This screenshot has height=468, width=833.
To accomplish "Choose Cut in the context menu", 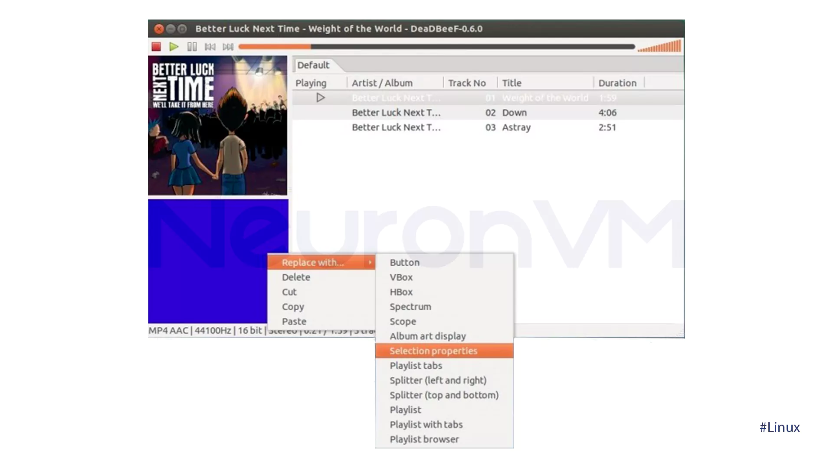I will (321, 292).
